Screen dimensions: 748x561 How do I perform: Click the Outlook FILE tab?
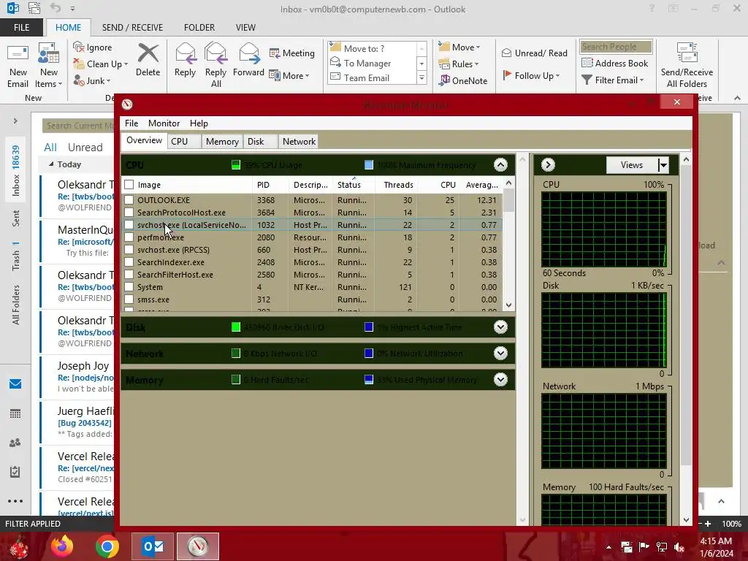click(x=21, y=28)
